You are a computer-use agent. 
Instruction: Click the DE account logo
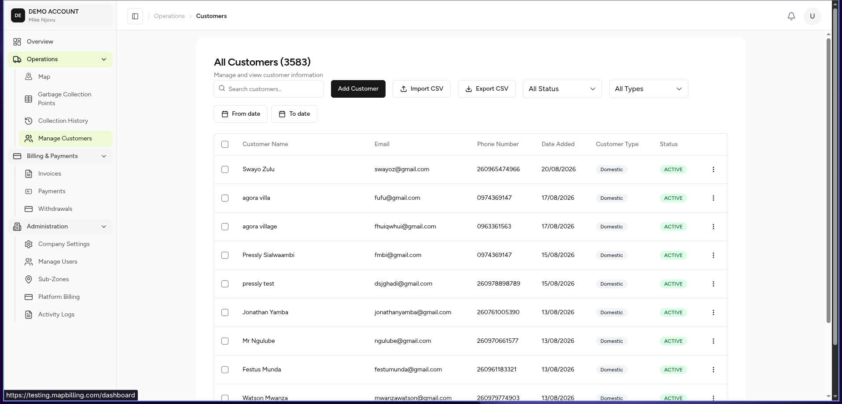18,15
